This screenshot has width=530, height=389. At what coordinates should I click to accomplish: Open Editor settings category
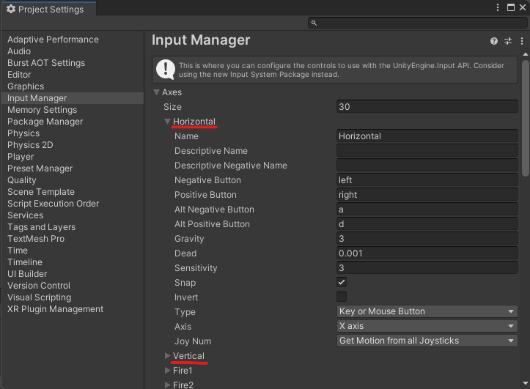19,75
